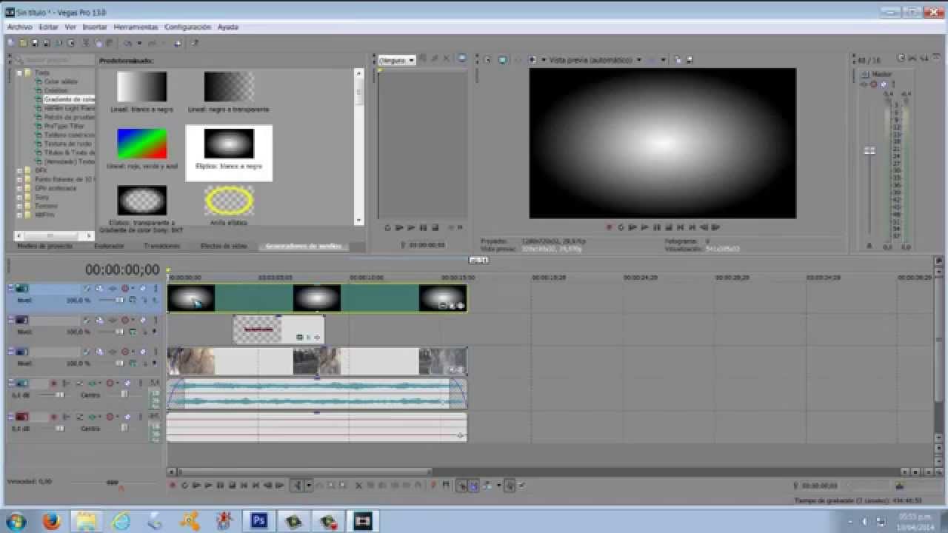Toggle Auto ripple icon in timeline toolbar

[x=487, y=486]
